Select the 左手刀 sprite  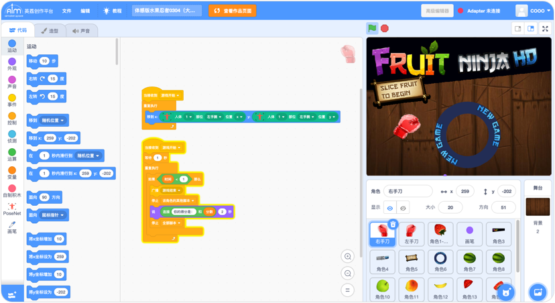tap(412, 234)
